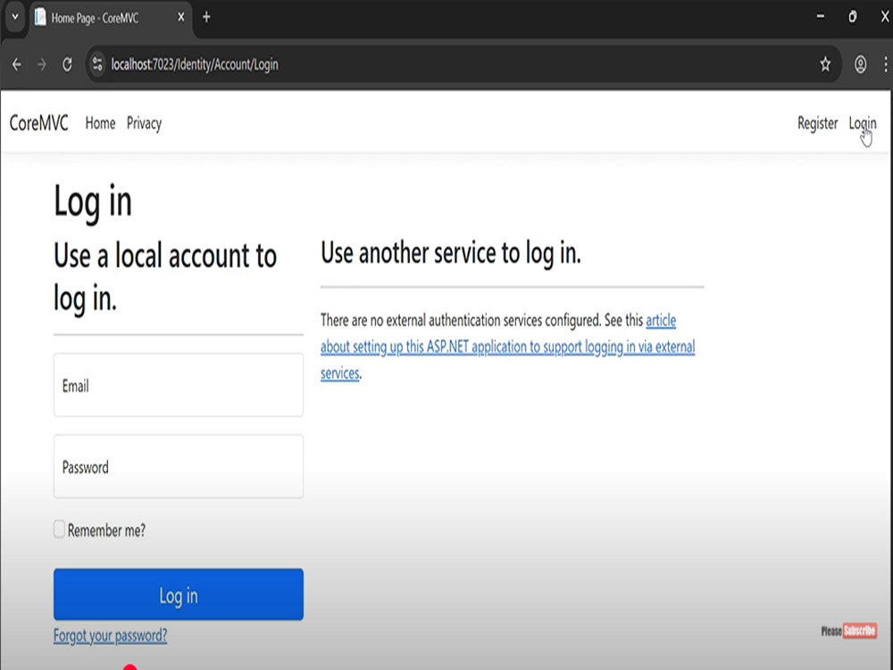Select the Home Page - CoreMVC tab
893x670 pixels.
tap(109, 18)
